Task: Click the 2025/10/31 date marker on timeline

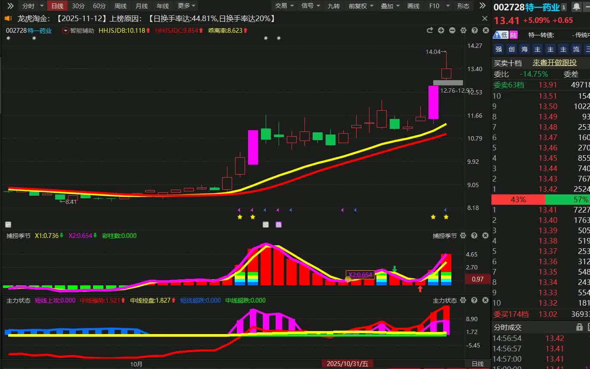Action: (x=347, y=364)
